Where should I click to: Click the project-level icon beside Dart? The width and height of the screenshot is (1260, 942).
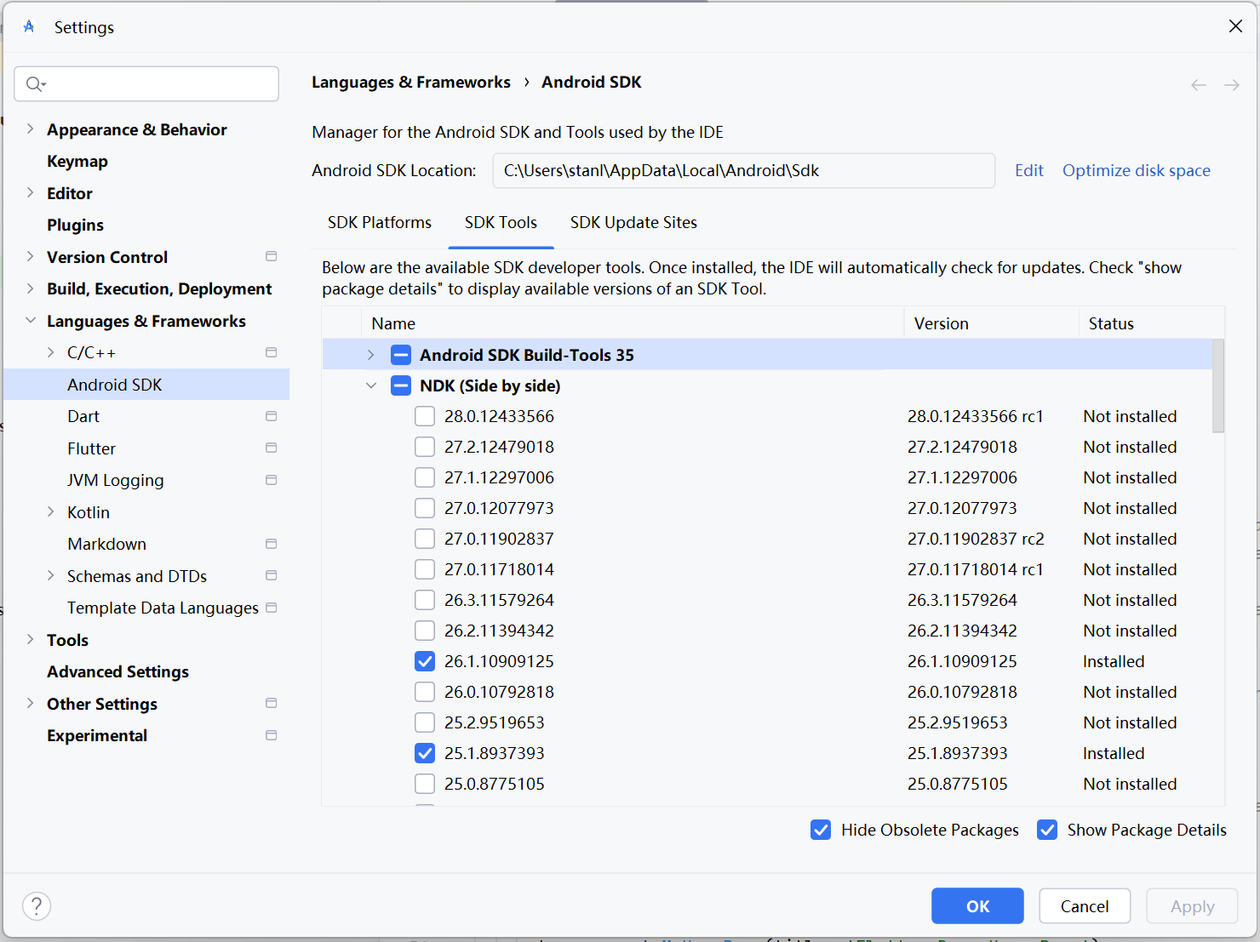pos(272,416)
